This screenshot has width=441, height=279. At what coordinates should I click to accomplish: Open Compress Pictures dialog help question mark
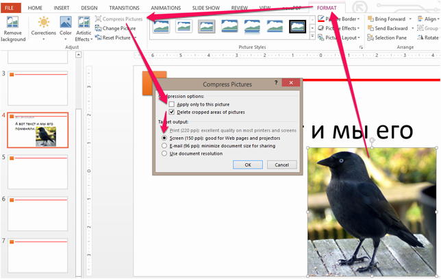click(276, 82)
